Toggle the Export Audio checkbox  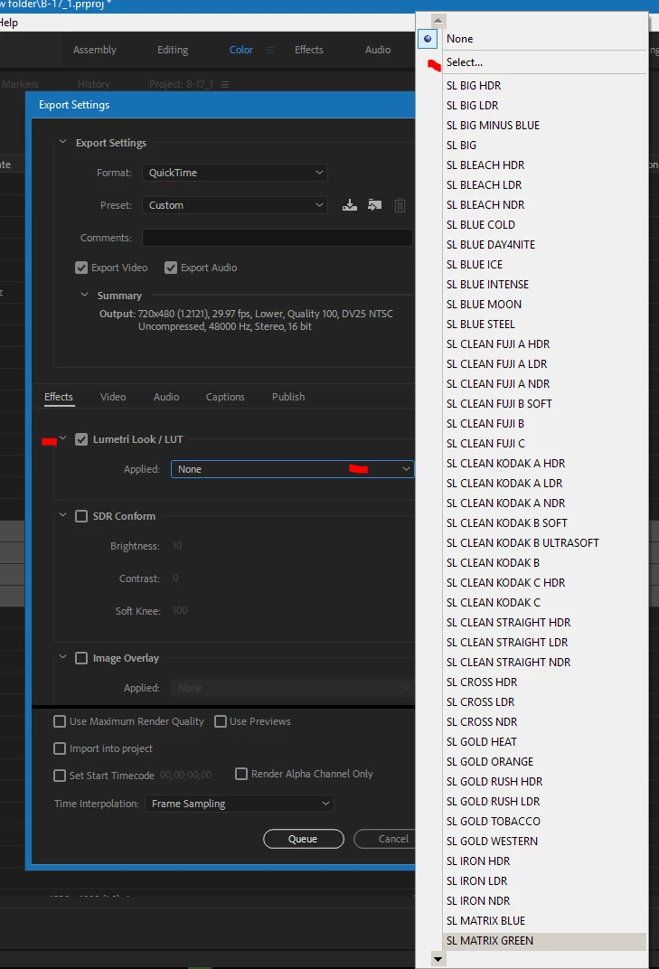coord(171,268)
